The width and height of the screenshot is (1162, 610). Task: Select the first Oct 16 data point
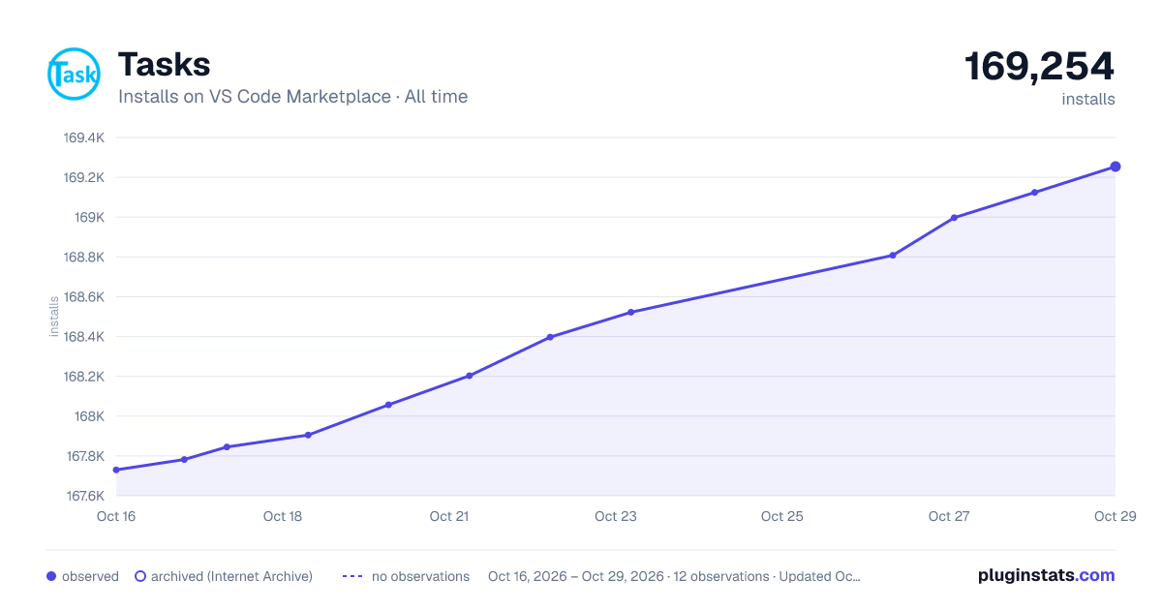pos(116,470)
